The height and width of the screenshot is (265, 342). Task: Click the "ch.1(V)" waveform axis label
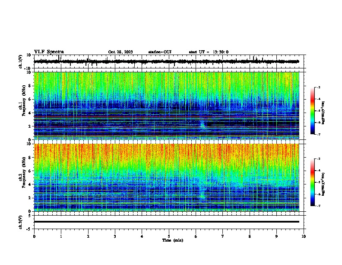coord(21,61)
